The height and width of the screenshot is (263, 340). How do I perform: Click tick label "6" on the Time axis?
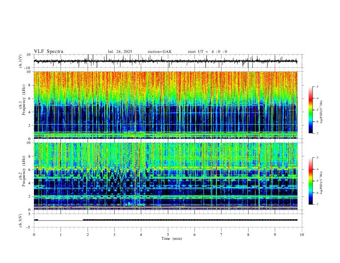pos(195,235)
